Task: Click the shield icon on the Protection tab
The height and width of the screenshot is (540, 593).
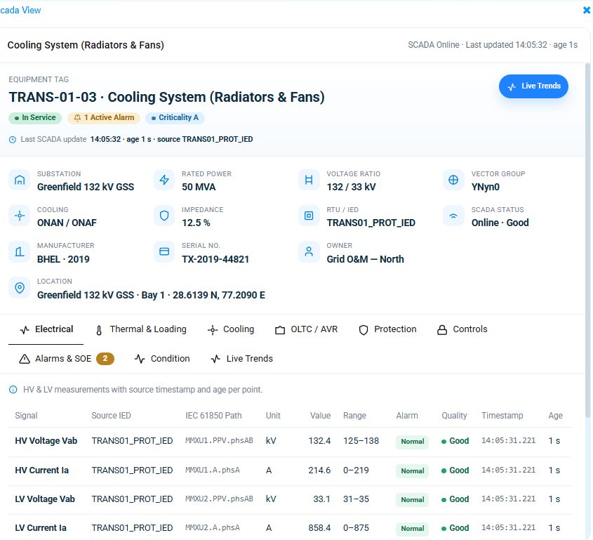Action: [364, 330]
